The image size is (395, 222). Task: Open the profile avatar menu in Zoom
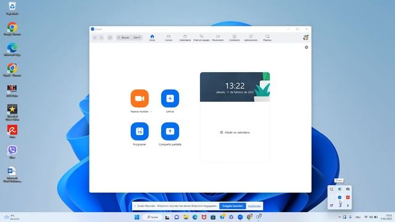306,38
